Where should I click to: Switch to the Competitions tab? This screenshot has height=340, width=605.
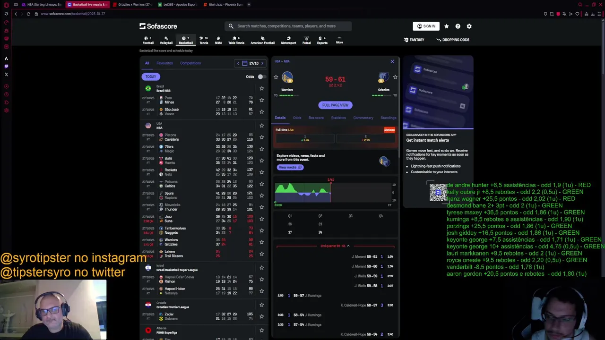pyautogui.click(x=190, y=63)
